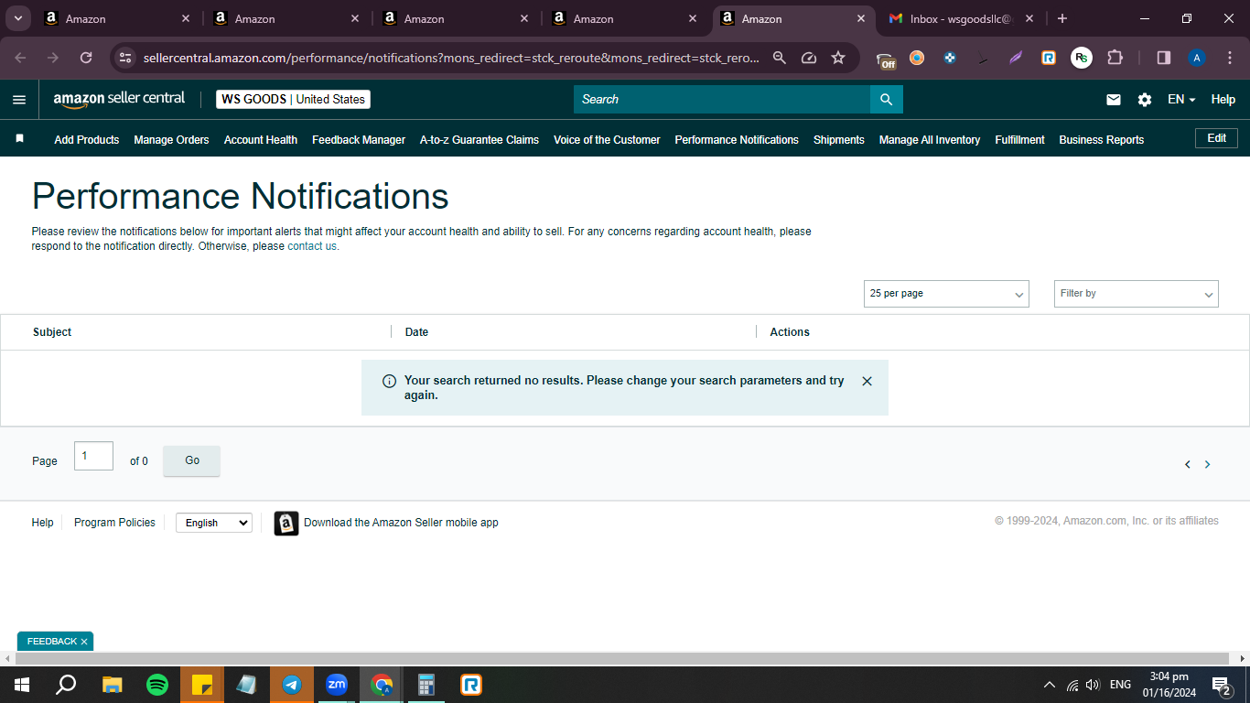The height and width of the screenshot is (703, 1250).
Task: Click the orange circle extension icon
Action: pos(917,58)
